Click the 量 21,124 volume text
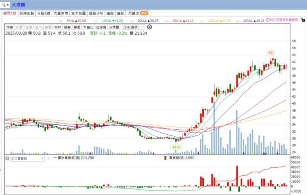The image size is (307, 195). click(139, 33)
